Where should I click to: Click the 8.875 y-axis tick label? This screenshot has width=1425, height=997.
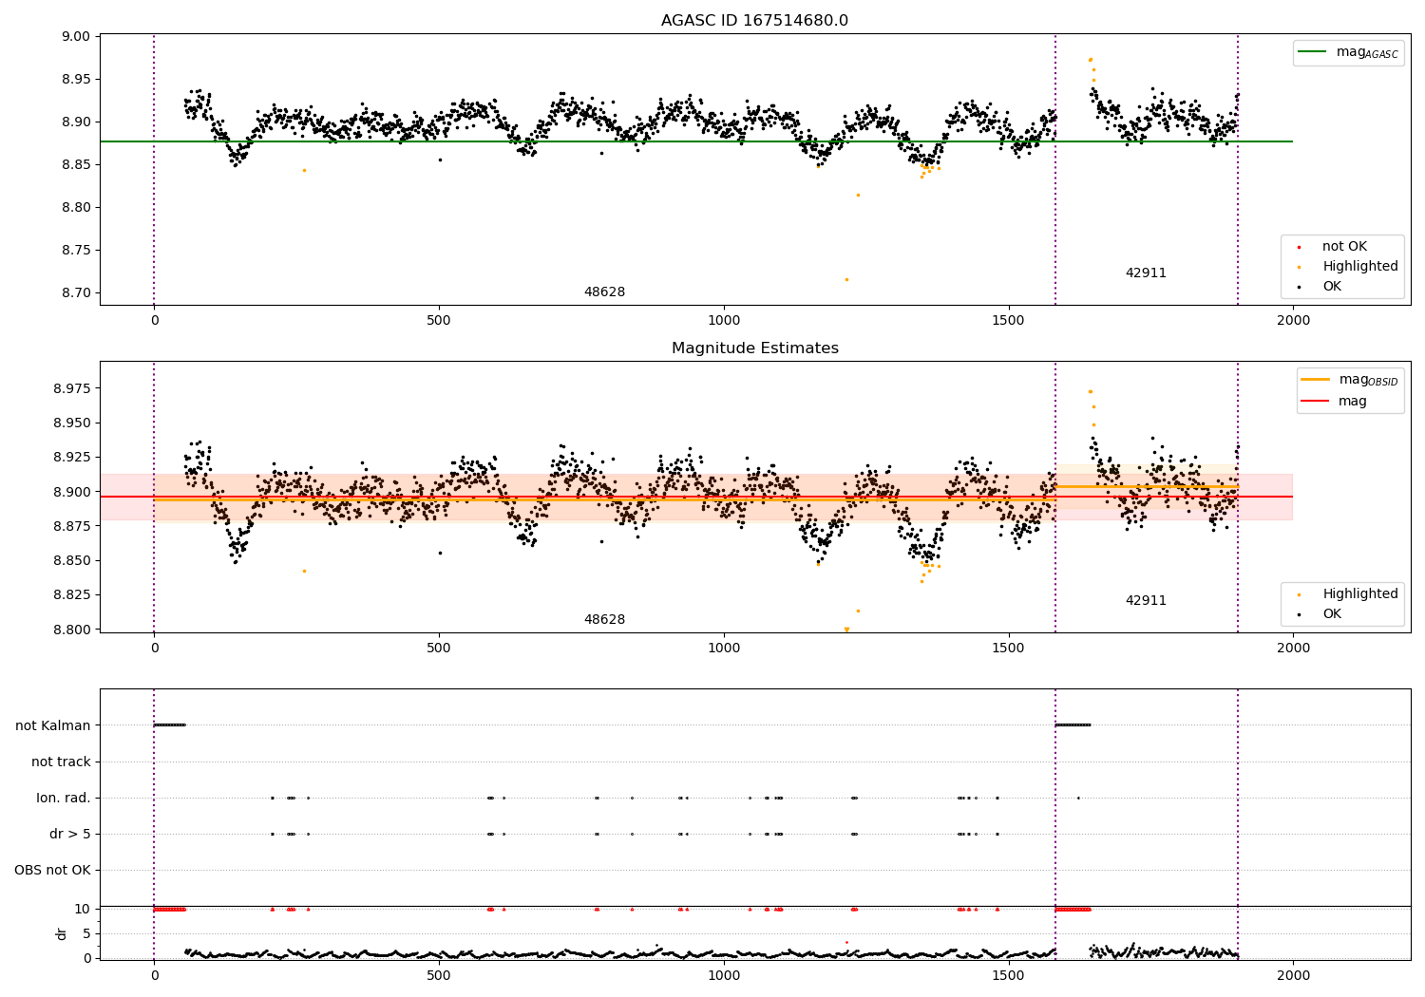tap(73, 526)
